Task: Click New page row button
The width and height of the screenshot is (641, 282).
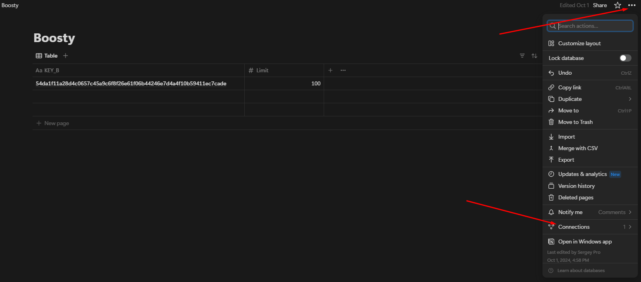Action: (x=53, y=123)
